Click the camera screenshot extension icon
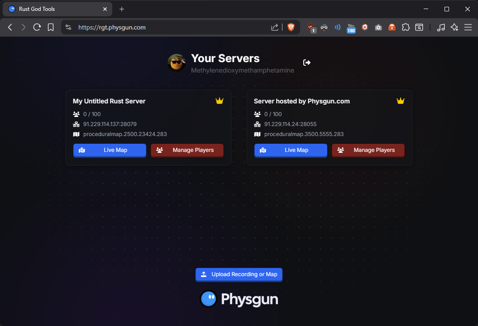The image size is (478, 326). 378,27
